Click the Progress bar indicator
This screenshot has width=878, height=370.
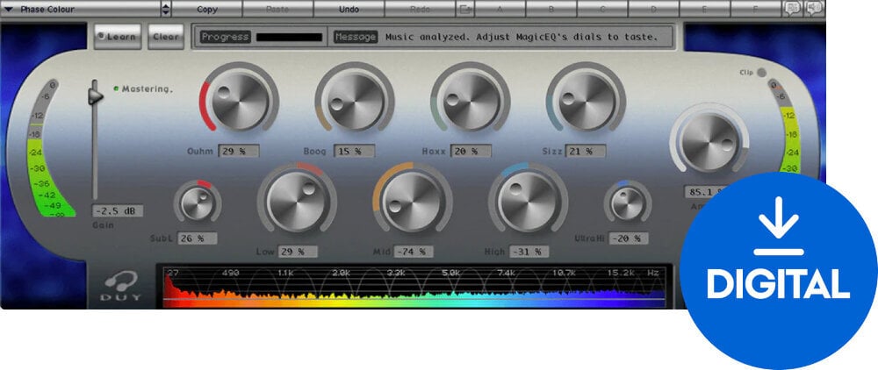[x=289, y=38]
